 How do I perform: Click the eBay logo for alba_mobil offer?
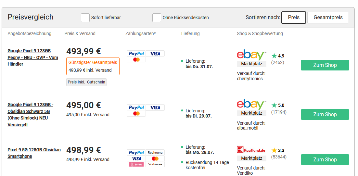[251, 104]
